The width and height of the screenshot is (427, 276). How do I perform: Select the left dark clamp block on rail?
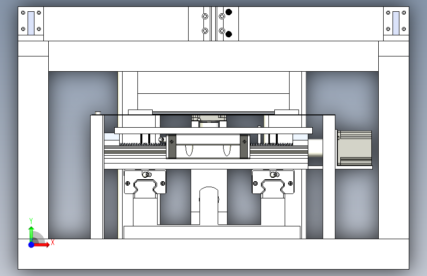(171, 146)
